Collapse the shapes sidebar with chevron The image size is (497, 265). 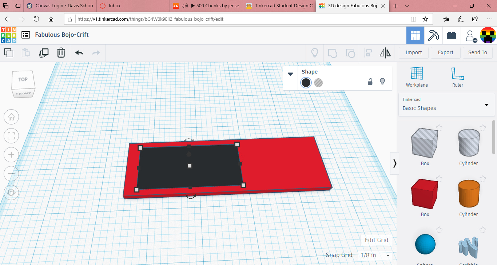coord(394,163)
